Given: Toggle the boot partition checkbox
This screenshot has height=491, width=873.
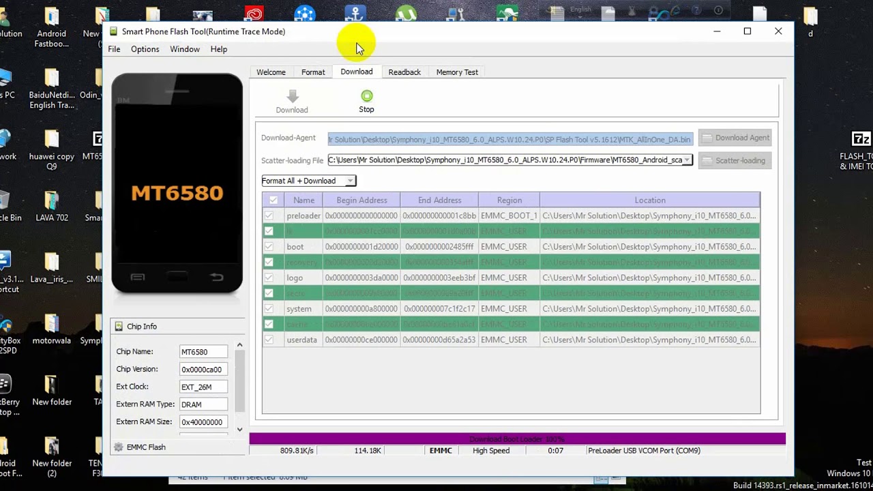Looking at the screenshot, I should pyautogui.click(x=269, y=247).
